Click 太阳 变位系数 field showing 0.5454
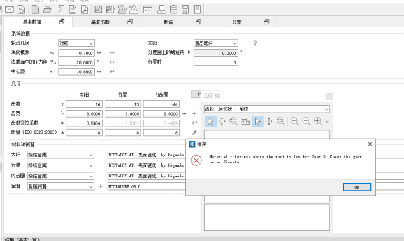This screenshot has width=404, height=241. [x=84, y=123]
